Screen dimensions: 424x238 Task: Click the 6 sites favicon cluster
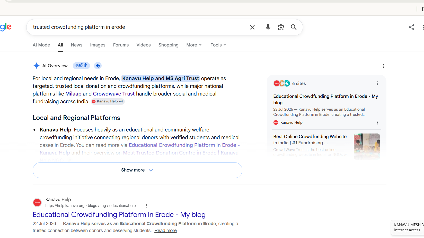[282, 83]
